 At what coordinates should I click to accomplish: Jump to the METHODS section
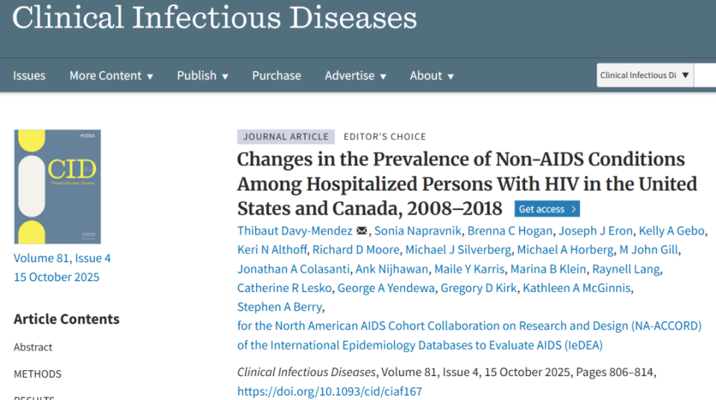(37, 374)
